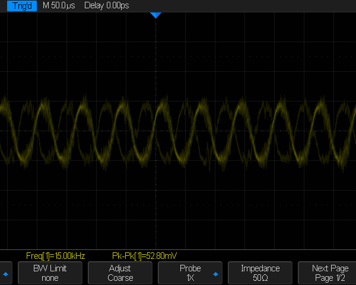356x285 pixels.
Task: Click the empty top status bar area
Action: point(249,5)
